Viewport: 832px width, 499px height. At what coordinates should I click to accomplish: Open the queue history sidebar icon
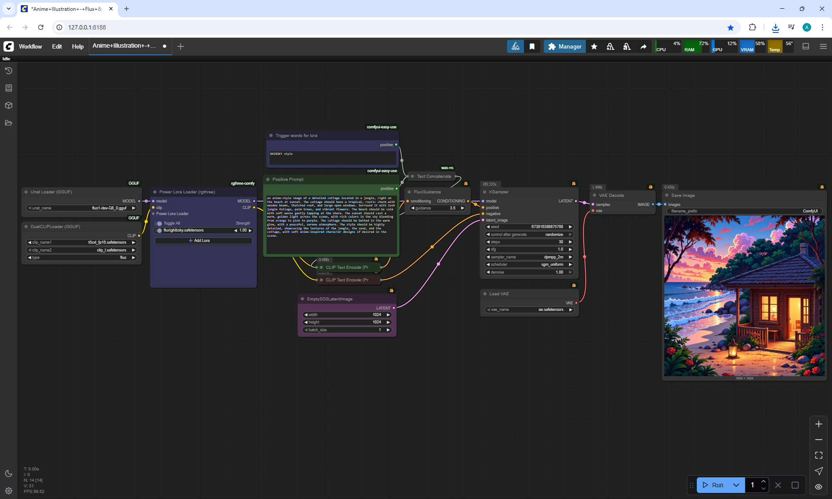(8, 71)
